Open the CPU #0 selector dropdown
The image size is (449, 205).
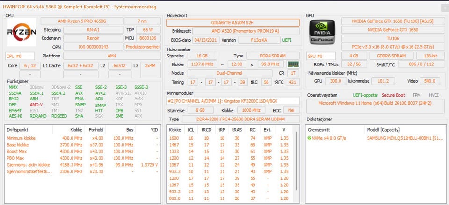pyautogui.click(x=20, y=56)
